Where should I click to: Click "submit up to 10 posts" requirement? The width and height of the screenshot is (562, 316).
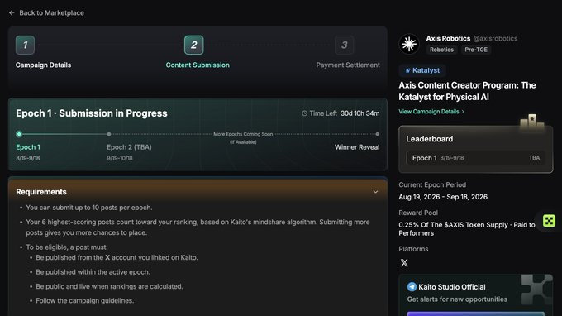pyautogui.click(x=89, y=208)
